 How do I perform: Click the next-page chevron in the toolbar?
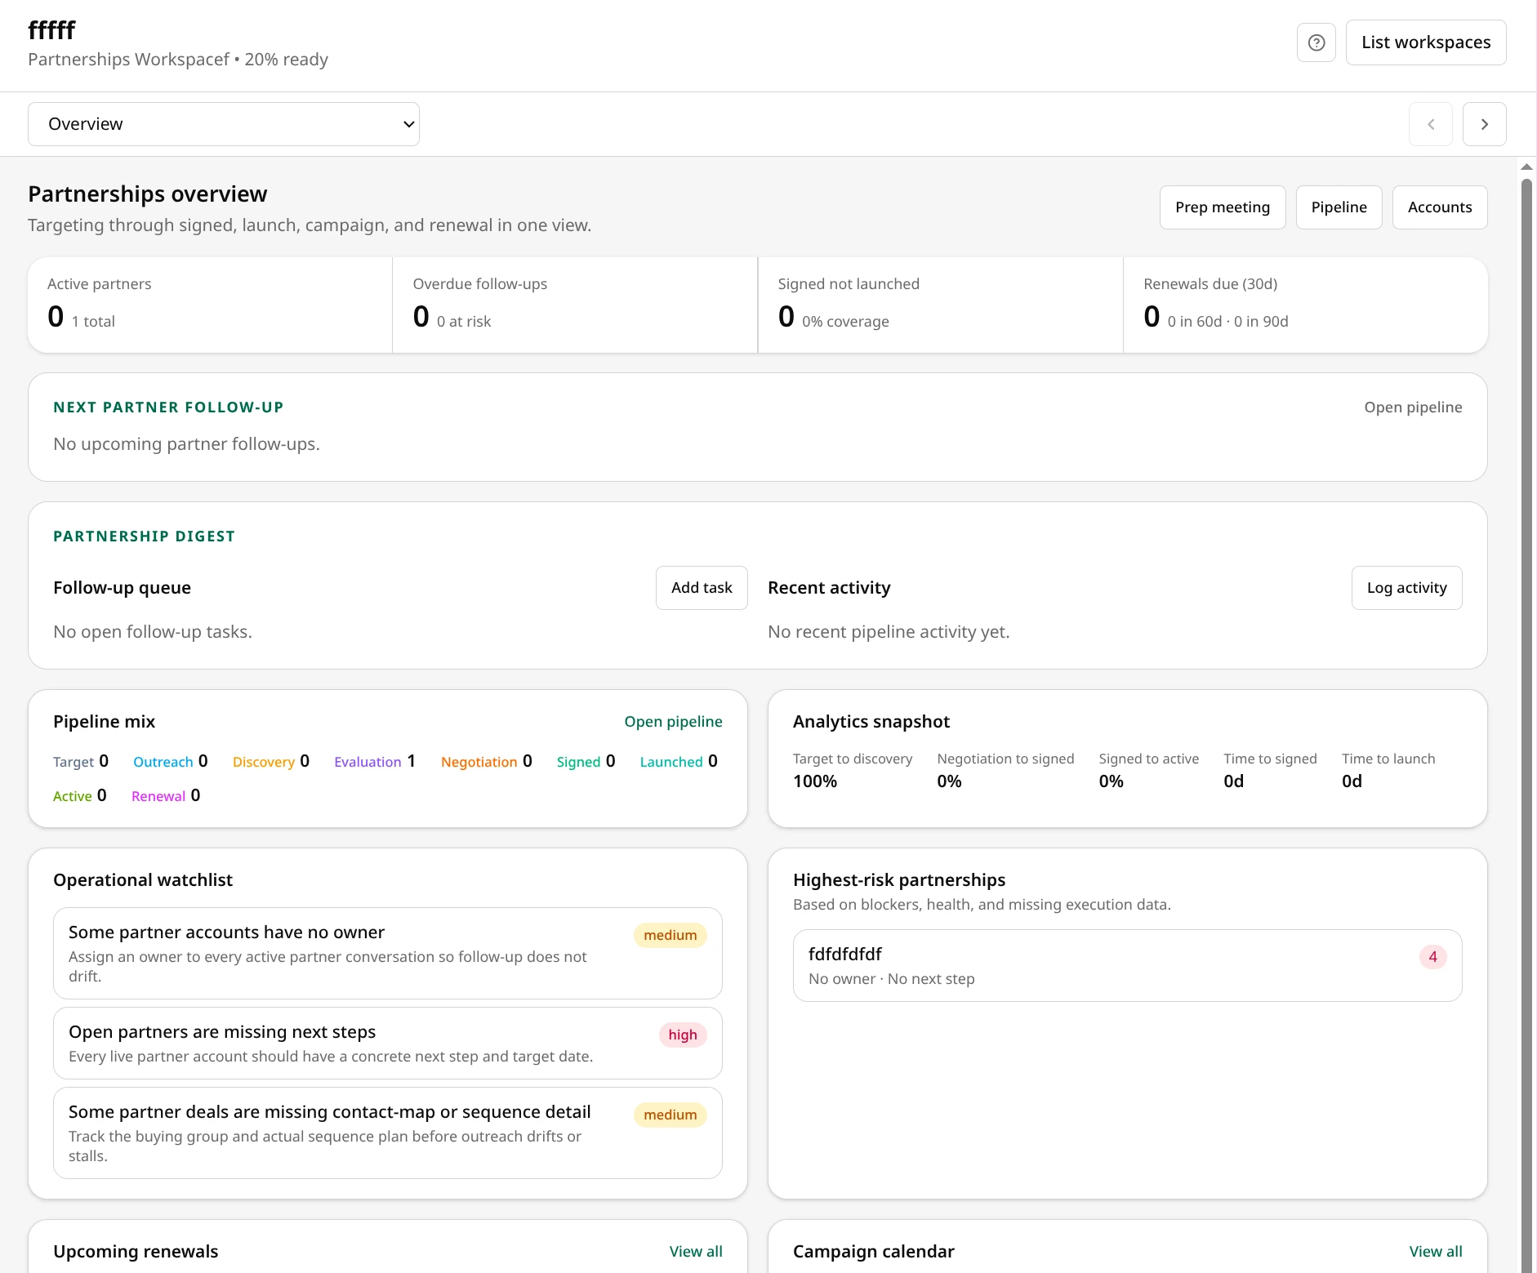[1485, 123]
